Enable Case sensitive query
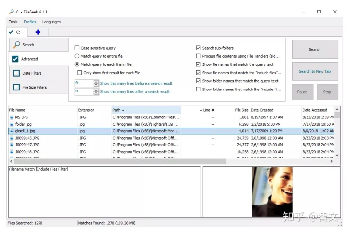 [77, 48]
